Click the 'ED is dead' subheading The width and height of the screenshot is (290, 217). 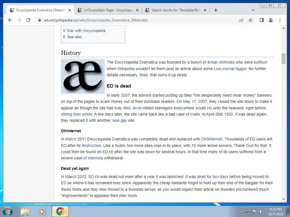(119, 86)
